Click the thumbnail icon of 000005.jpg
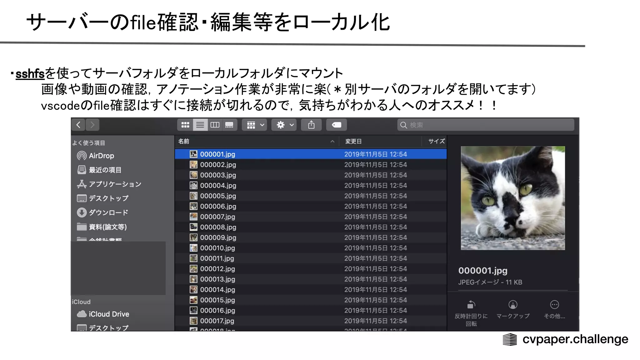The height and width of the screenshot is (360, 640). click(194, 196)
